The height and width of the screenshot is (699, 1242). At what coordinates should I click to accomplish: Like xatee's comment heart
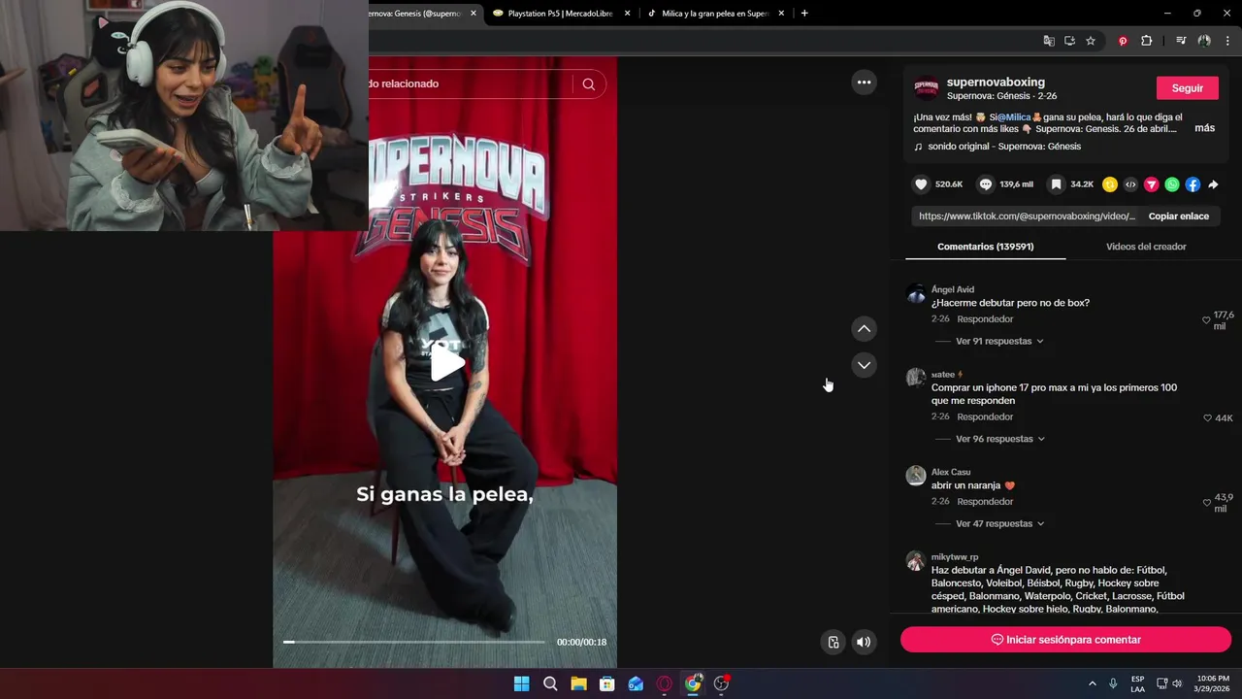pyautogui.click(x=1207, y=418)
